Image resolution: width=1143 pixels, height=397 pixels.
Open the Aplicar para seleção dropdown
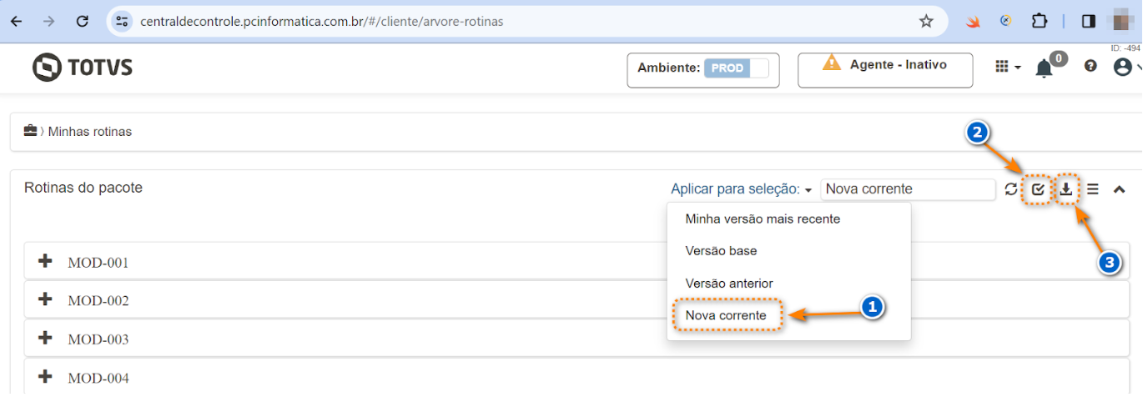coord(742,189)
